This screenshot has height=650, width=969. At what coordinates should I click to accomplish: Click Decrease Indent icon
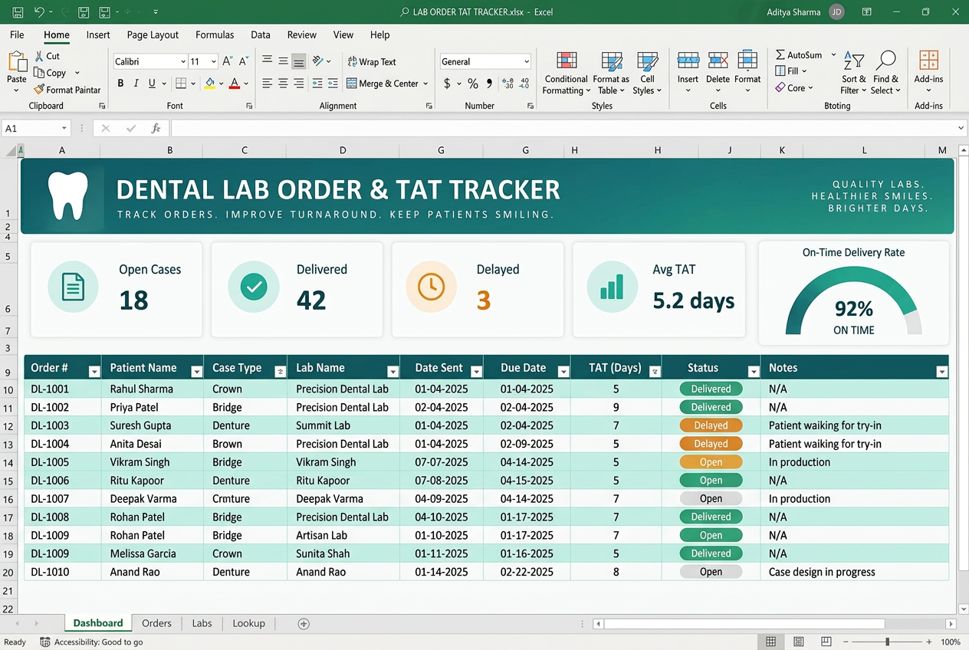pos(316,84)
